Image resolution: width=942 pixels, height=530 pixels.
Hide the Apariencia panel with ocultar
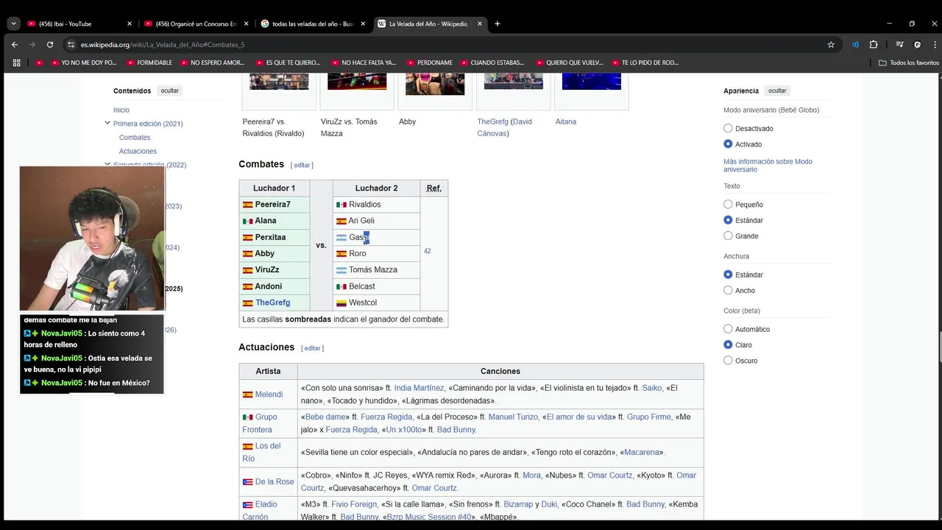click(777, 91)
